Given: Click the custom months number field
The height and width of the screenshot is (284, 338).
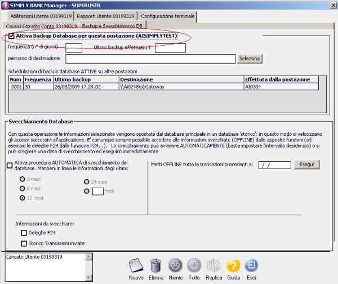Looking at the screenshot, I should pyautogui.click(x=98, y=191).
